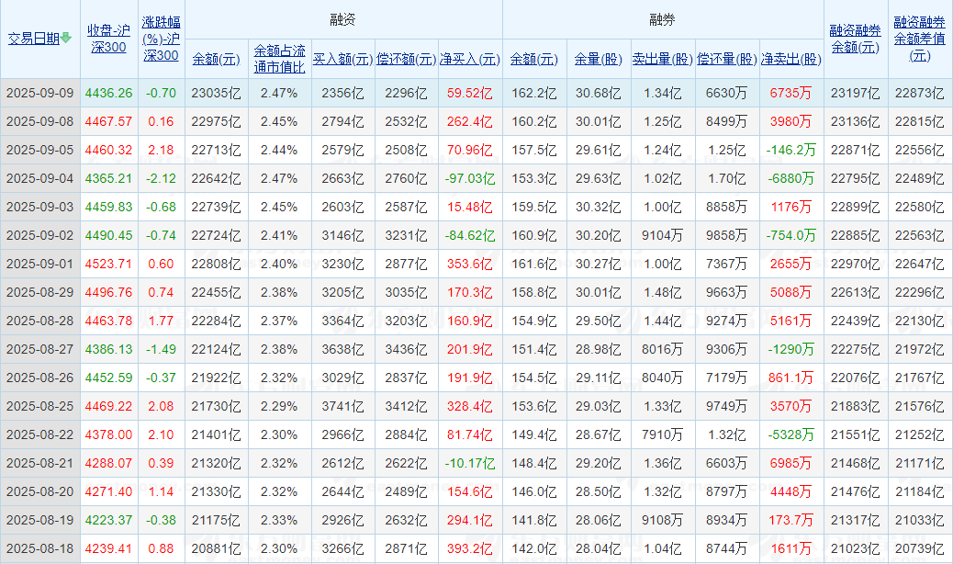This screenshot has width=953, height=564.
Task: Click balance difference 22873亿
Action: [920, 93]
